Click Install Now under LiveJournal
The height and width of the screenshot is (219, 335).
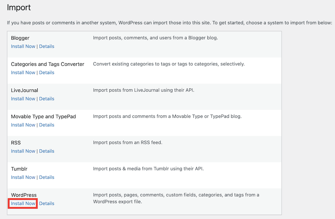[23, 99]
